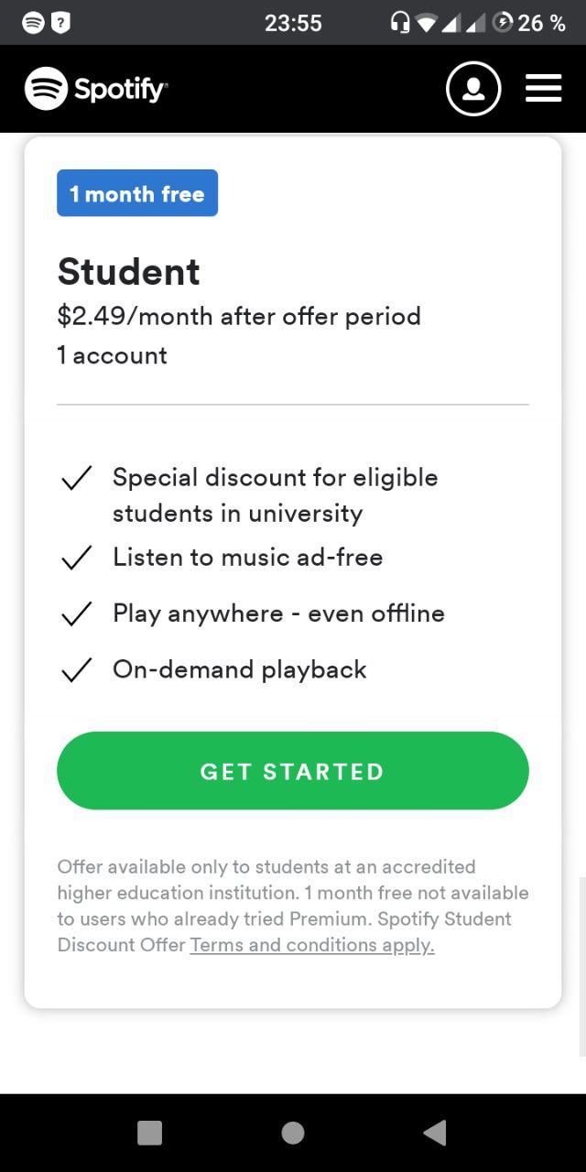Tap the checkmark beside Listen to music ad-free

click(x=76, y=558)
